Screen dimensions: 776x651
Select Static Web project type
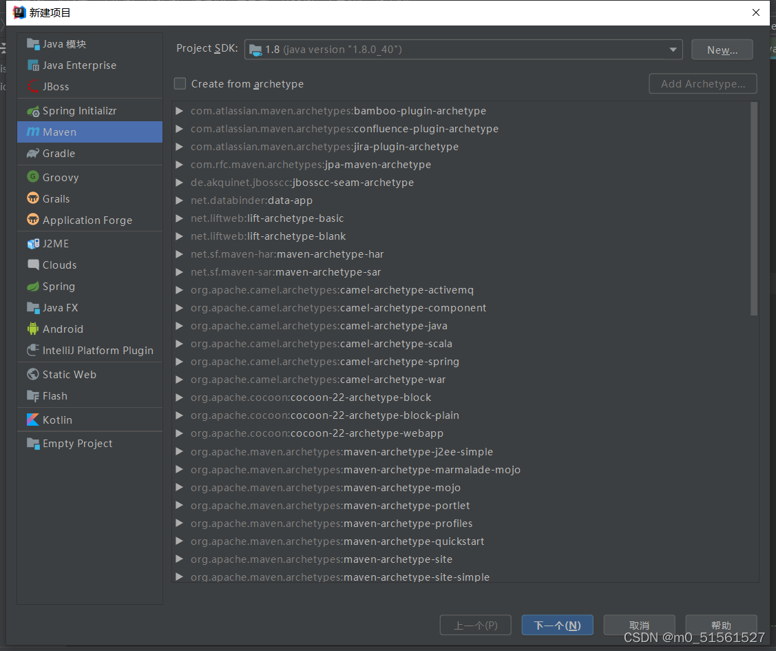90,374
